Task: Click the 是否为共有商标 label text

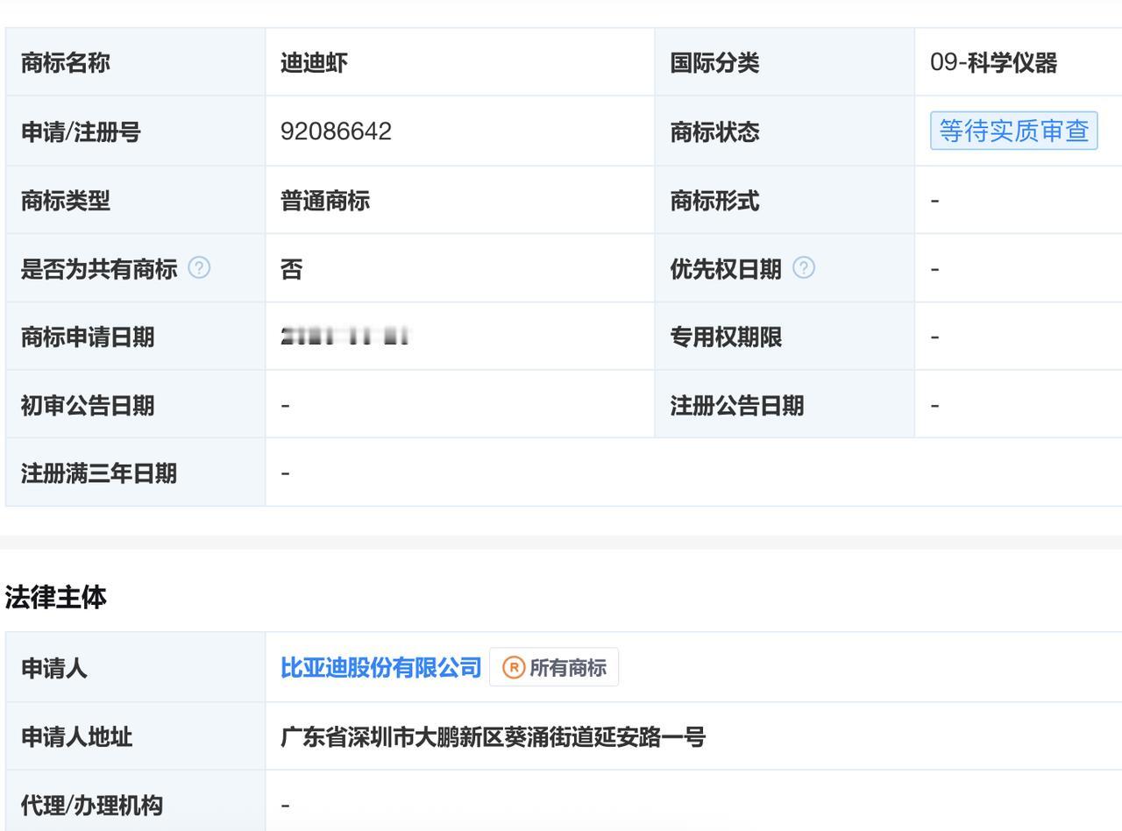Action: 99,269
